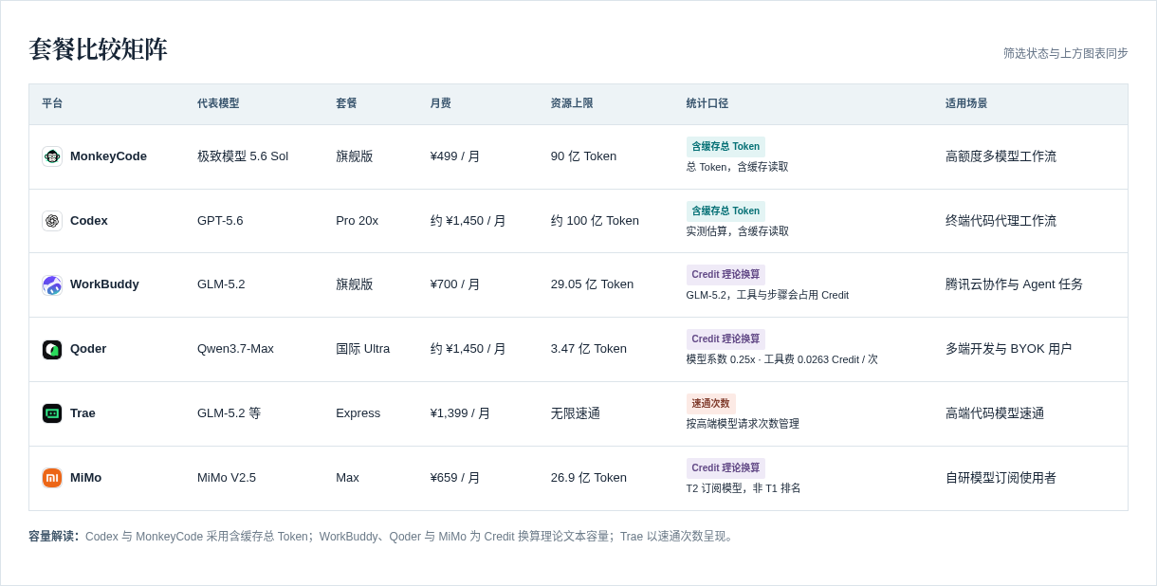
Task: Click the Max plan cell
Action: [347, 478]
